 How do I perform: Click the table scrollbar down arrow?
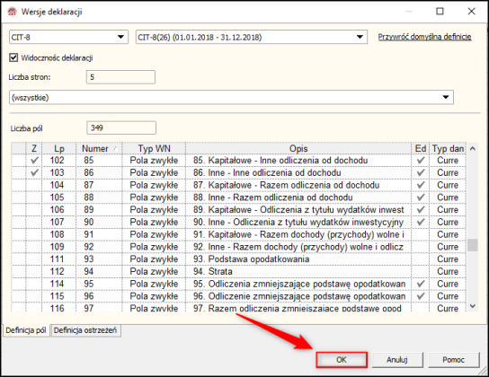pyautogui.click(x=473, y=306)
